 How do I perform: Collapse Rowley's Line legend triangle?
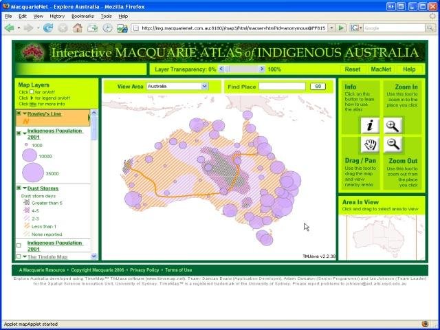point(25,114)
